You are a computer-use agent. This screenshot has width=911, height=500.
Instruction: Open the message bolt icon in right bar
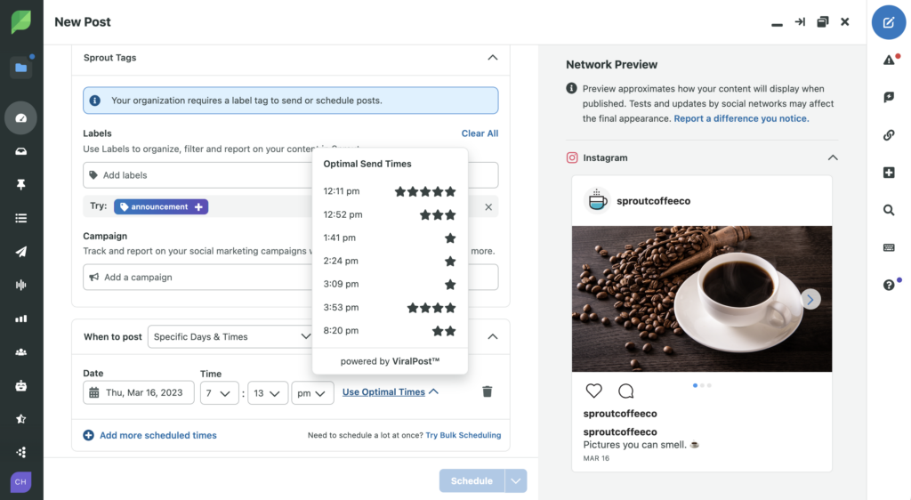(889, 97)
